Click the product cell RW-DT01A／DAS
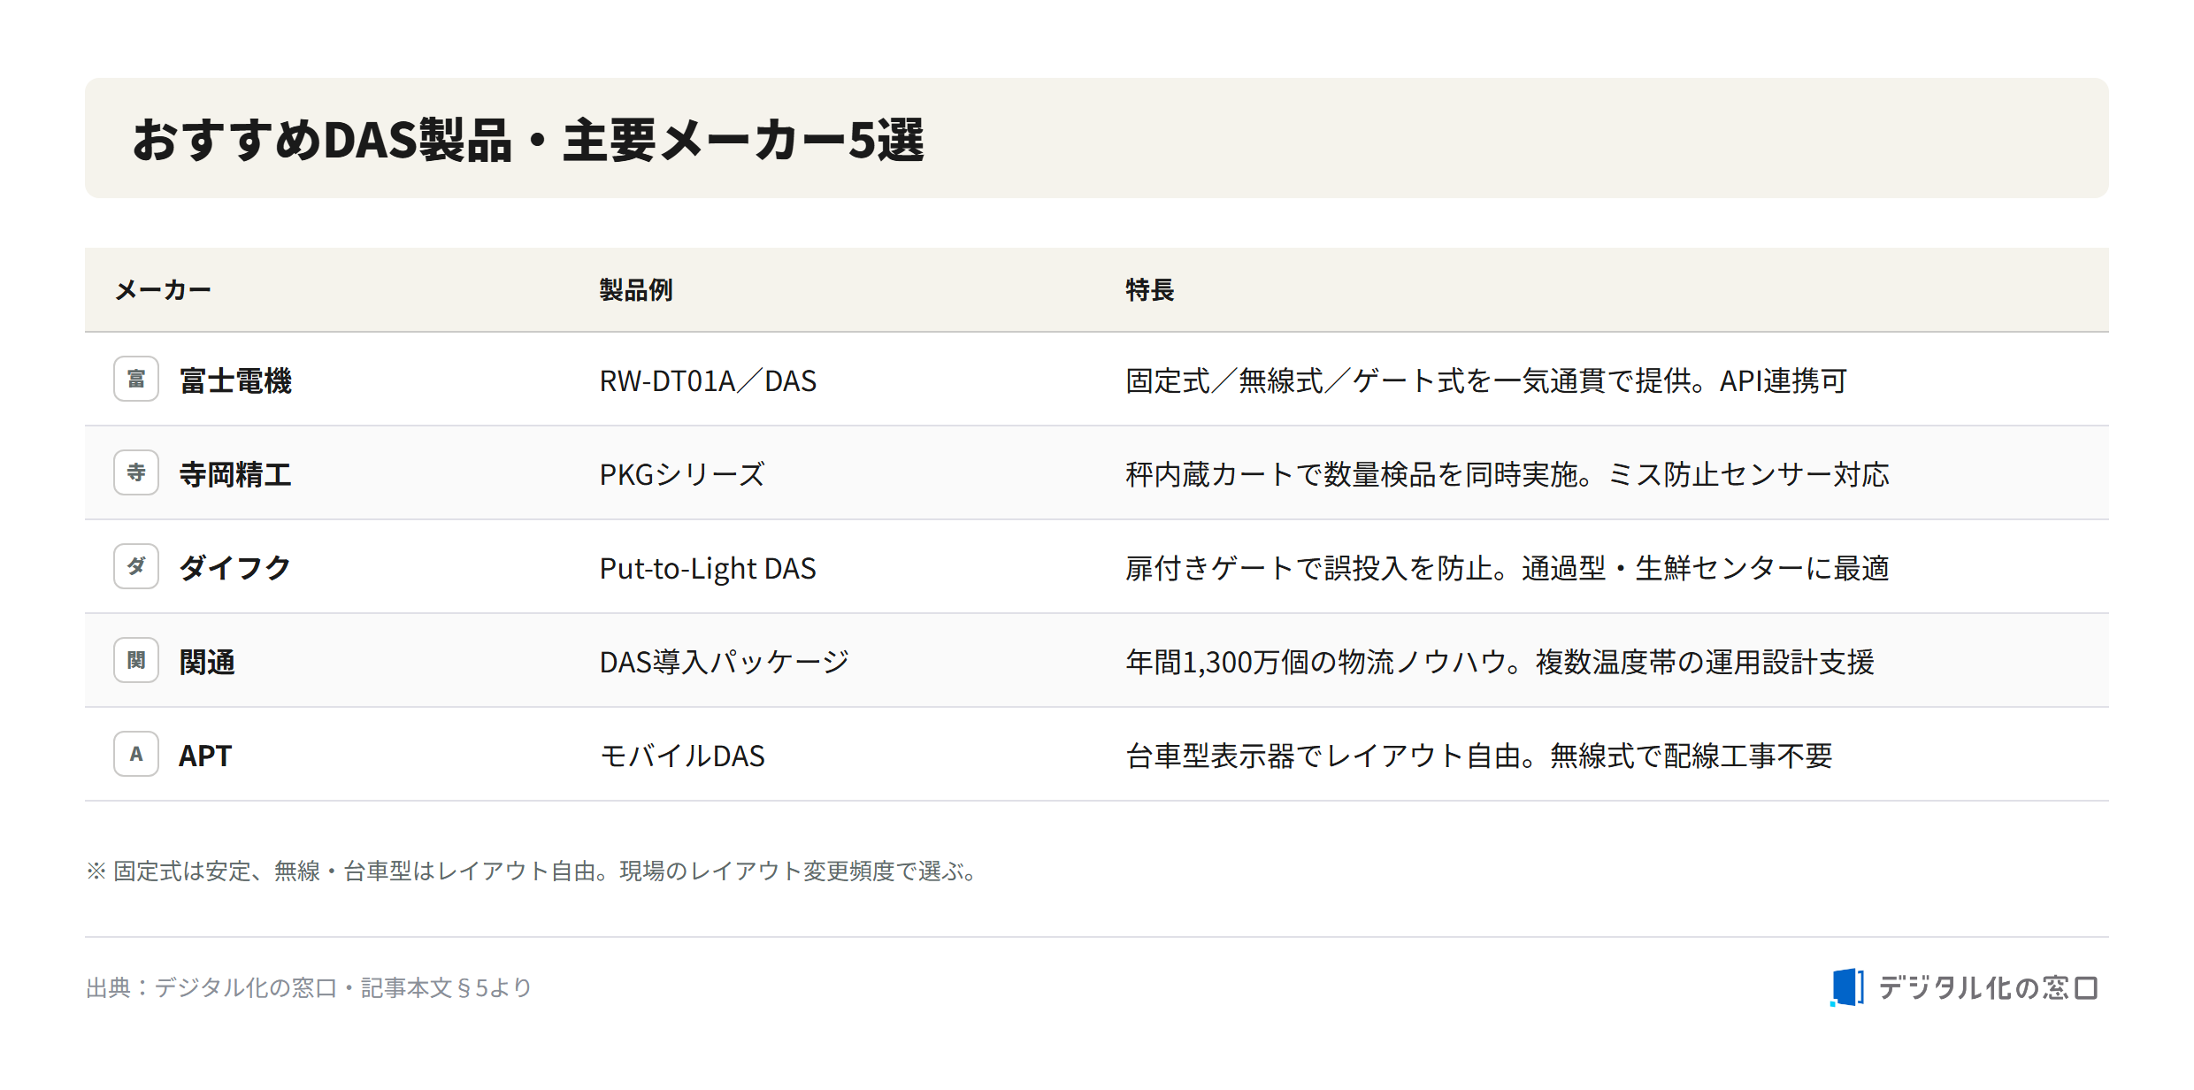This screenshot has width=2194, height=1090. point(708,380)
